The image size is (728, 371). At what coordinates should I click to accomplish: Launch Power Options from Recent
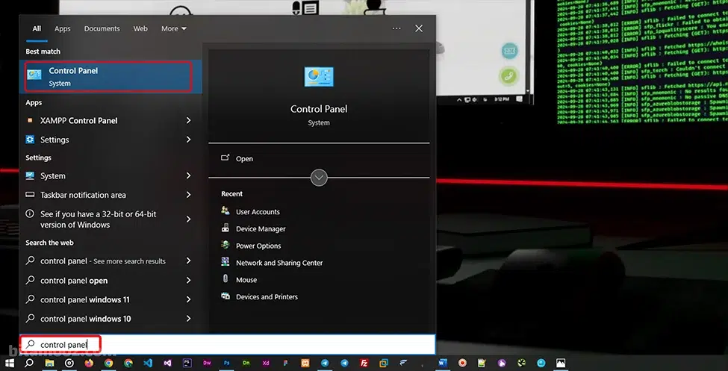258,246
